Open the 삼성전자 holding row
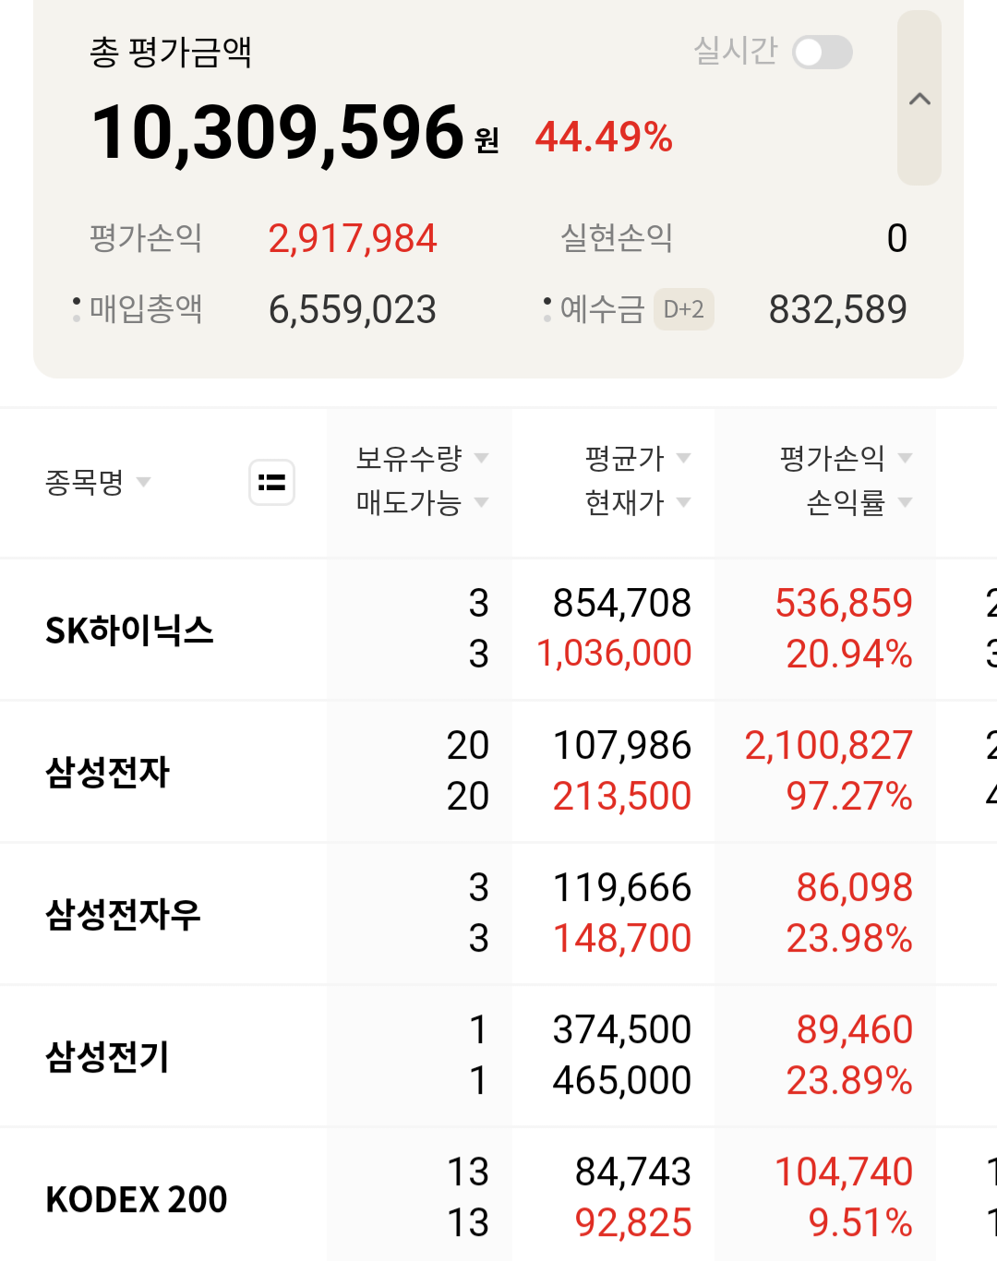Screen dimensions: 997x1261 pos(498,772)
